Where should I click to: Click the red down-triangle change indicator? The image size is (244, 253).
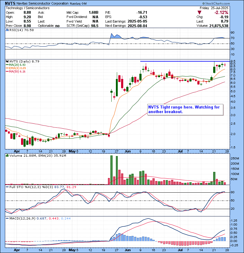pos(199,12)
